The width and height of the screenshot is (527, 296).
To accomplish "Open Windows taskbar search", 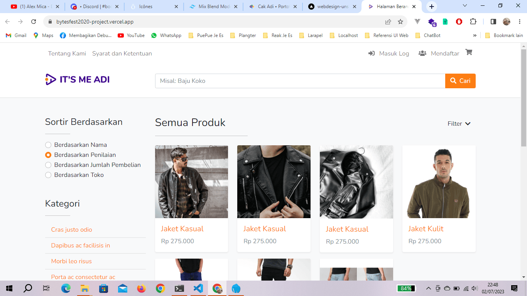I will pos(28,288).
